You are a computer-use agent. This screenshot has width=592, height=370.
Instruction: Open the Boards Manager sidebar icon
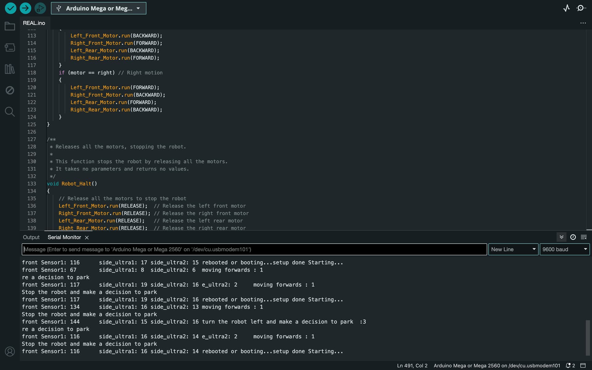click(x=10, y=47)
